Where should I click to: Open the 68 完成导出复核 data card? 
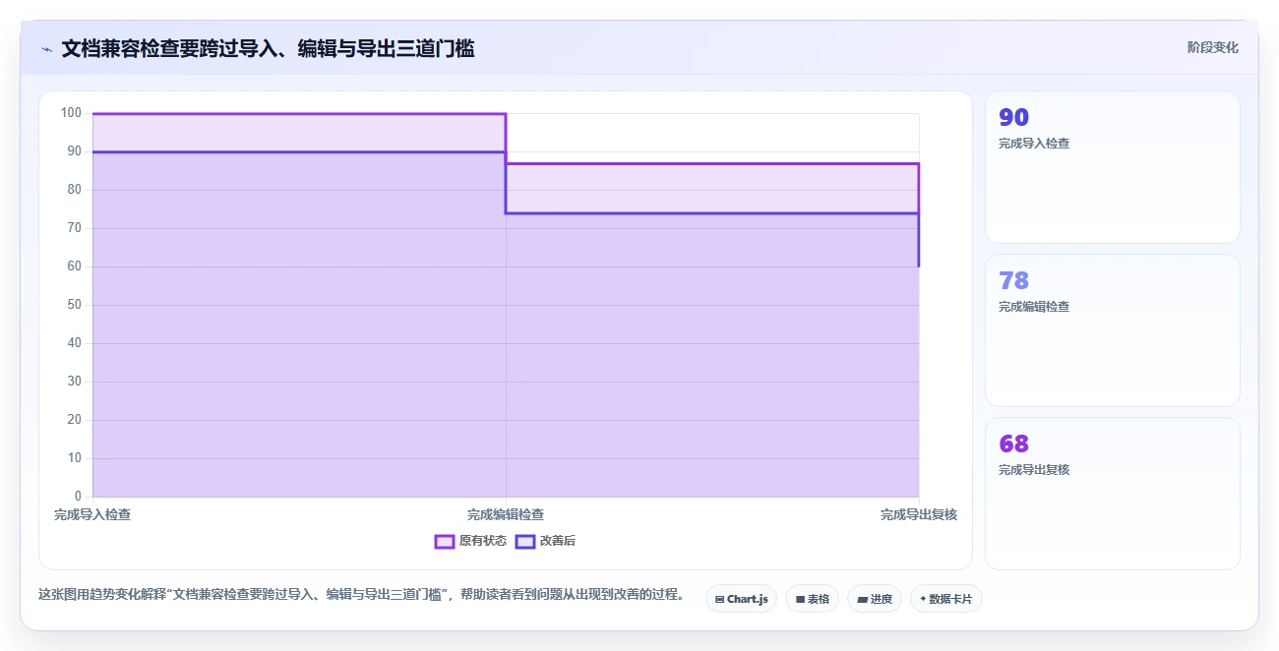tap(1113, 494)
